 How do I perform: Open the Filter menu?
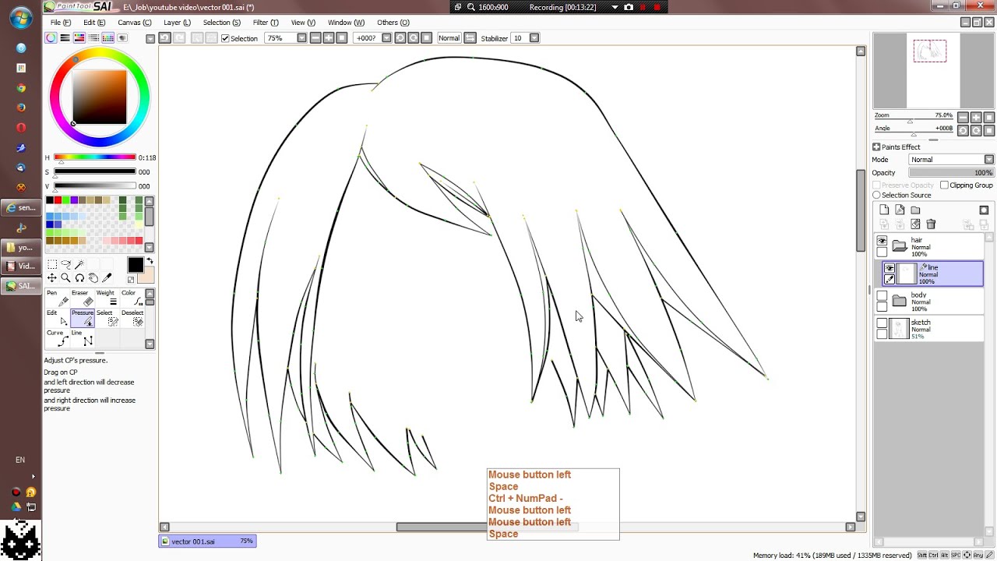tap(265, 23)
